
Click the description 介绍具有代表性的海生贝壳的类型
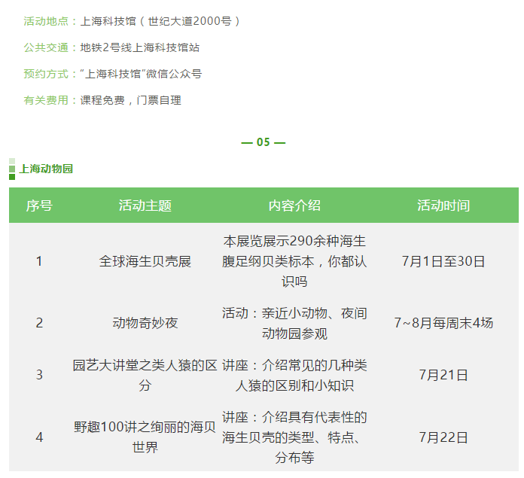[x=294, y=437]
